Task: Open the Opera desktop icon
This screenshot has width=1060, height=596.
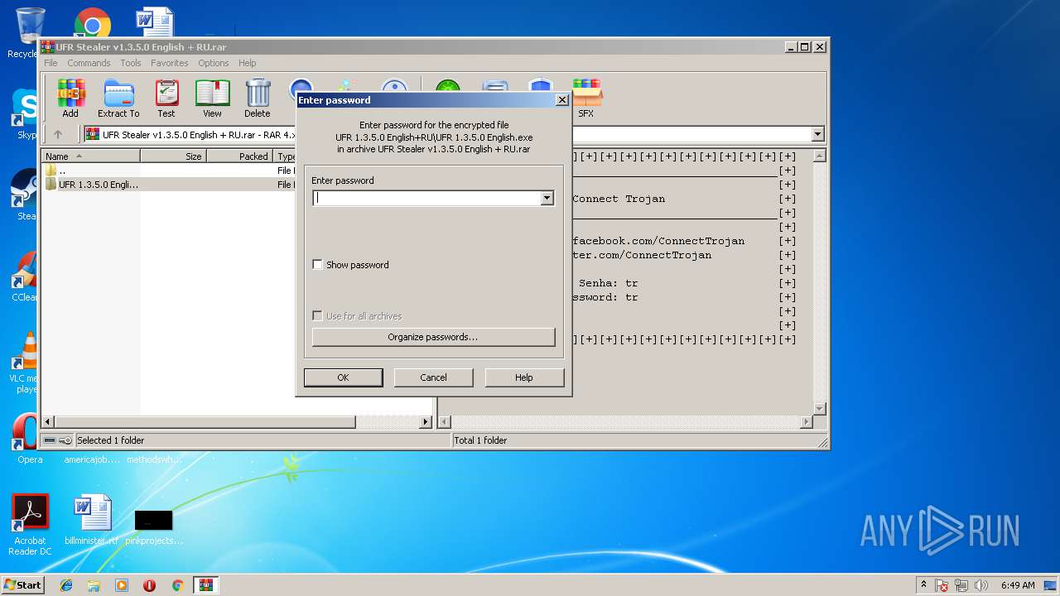Action: (x=28, y=439)
